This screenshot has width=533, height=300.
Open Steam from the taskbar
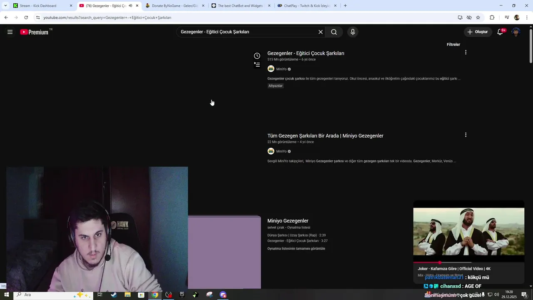[x=114, y=295]
